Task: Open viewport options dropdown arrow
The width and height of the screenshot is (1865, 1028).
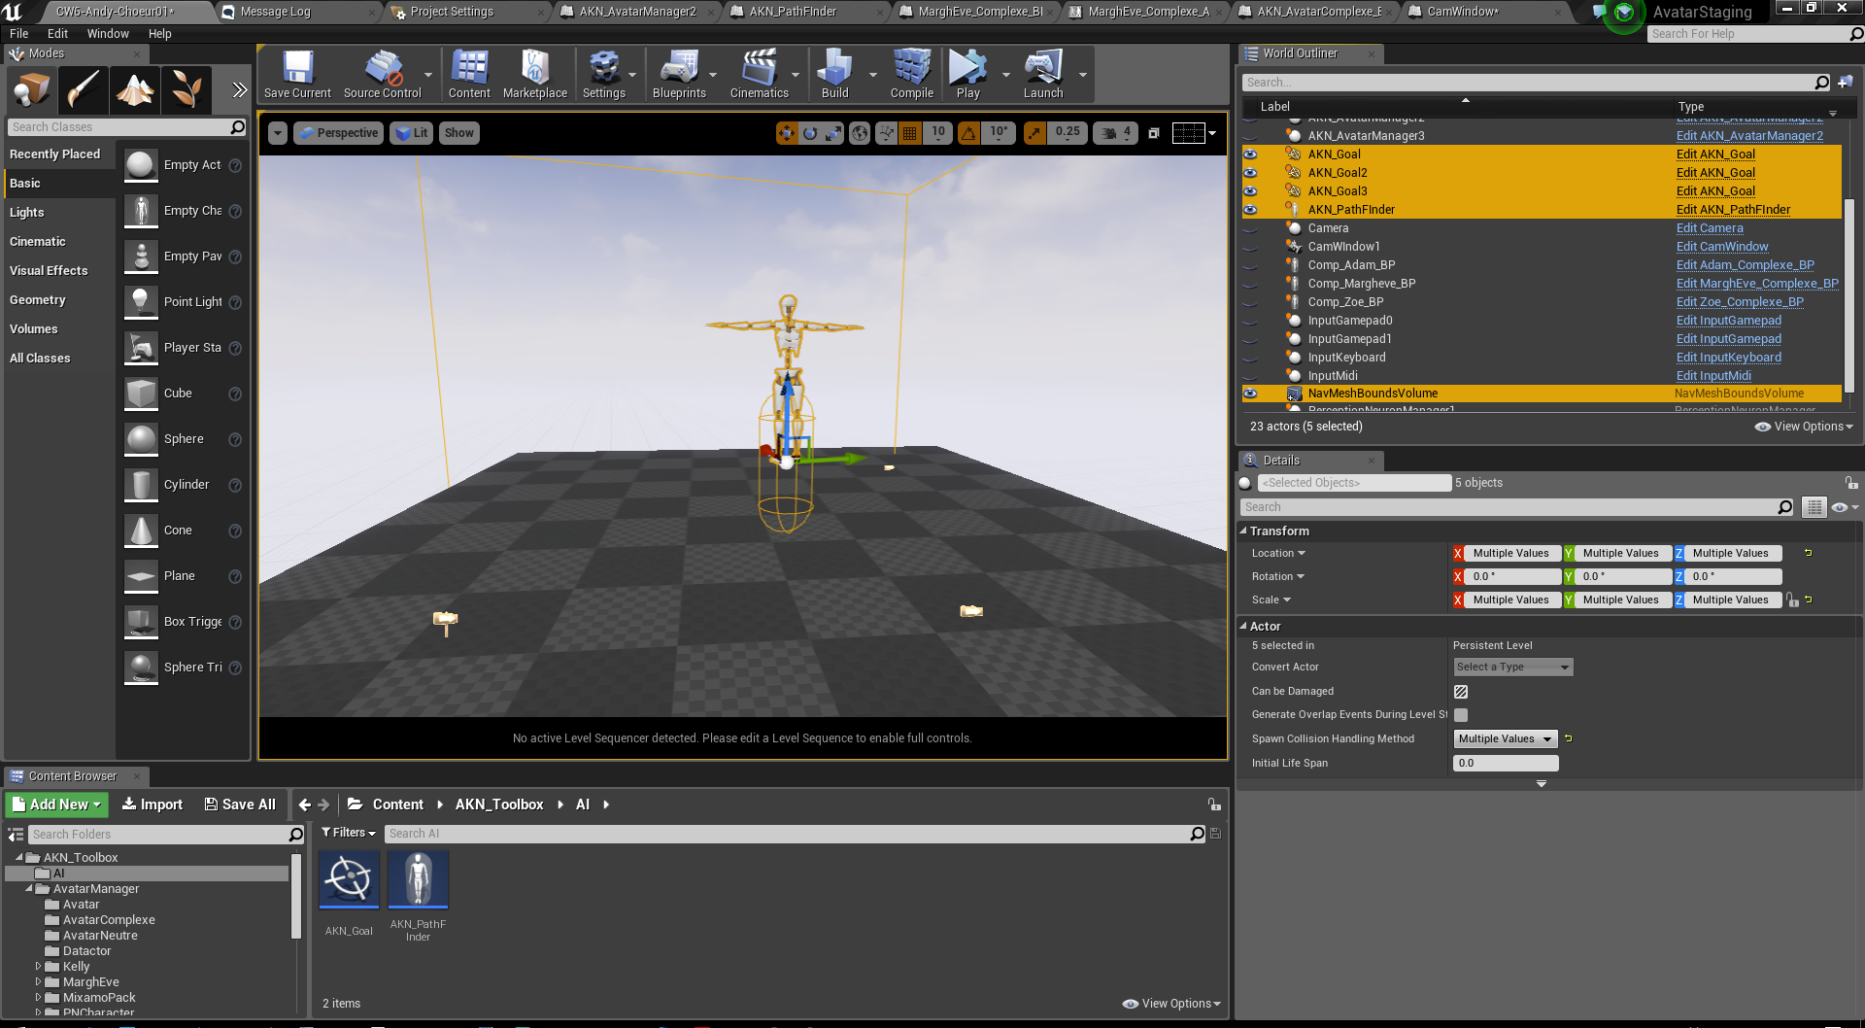Action: click(278, 133)
